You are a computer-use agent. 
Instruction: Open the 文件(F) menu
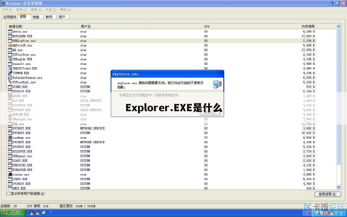coord(7,10)
